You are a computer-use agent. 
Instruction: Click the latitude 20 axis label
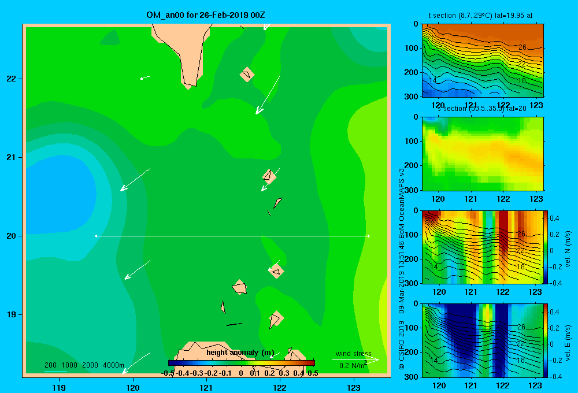coord(12,236)
